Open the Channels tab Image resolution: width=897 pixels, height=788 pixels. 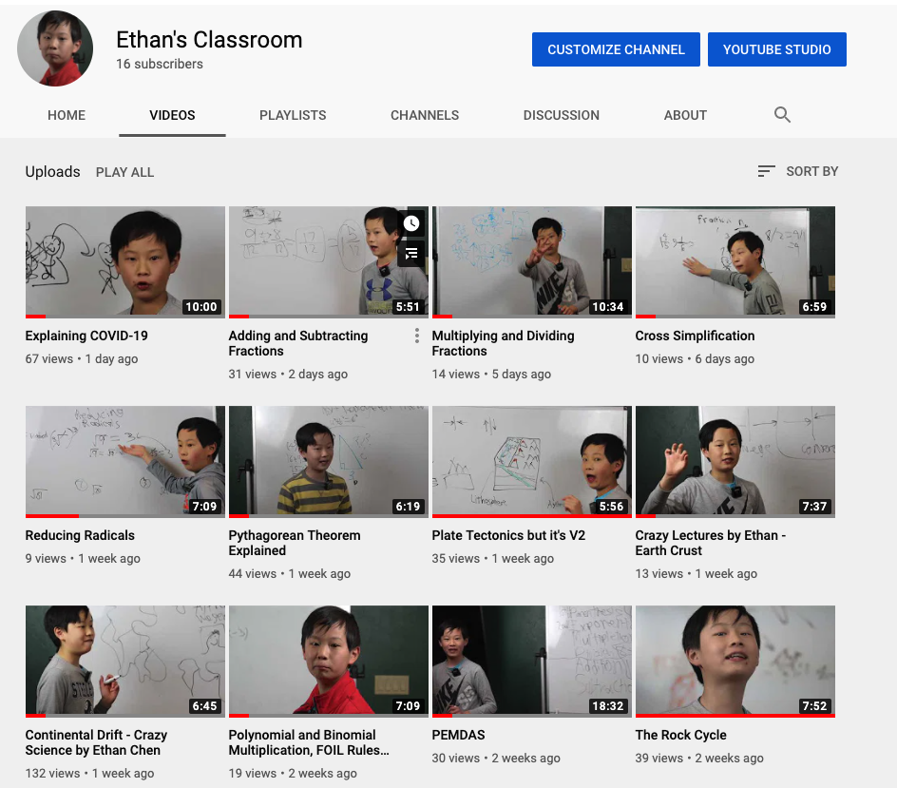425,115
